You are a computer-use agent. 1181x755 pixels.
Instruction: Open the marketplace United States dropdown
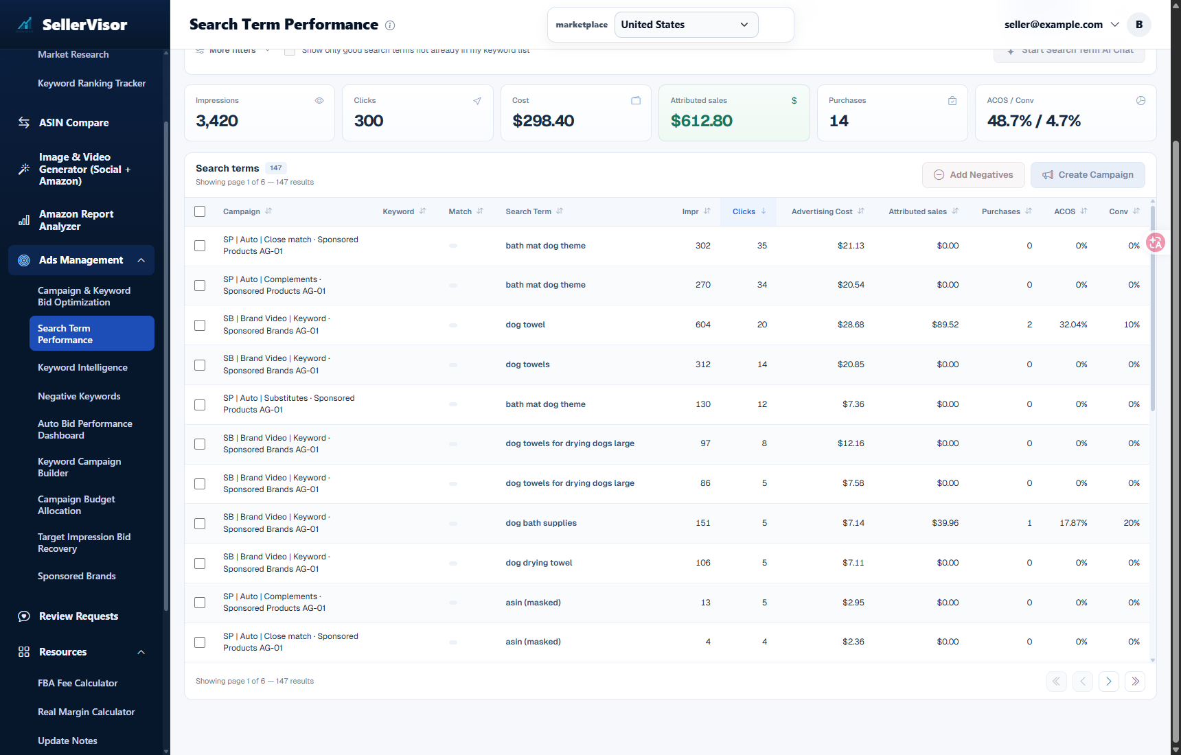[x=686, y=25]
